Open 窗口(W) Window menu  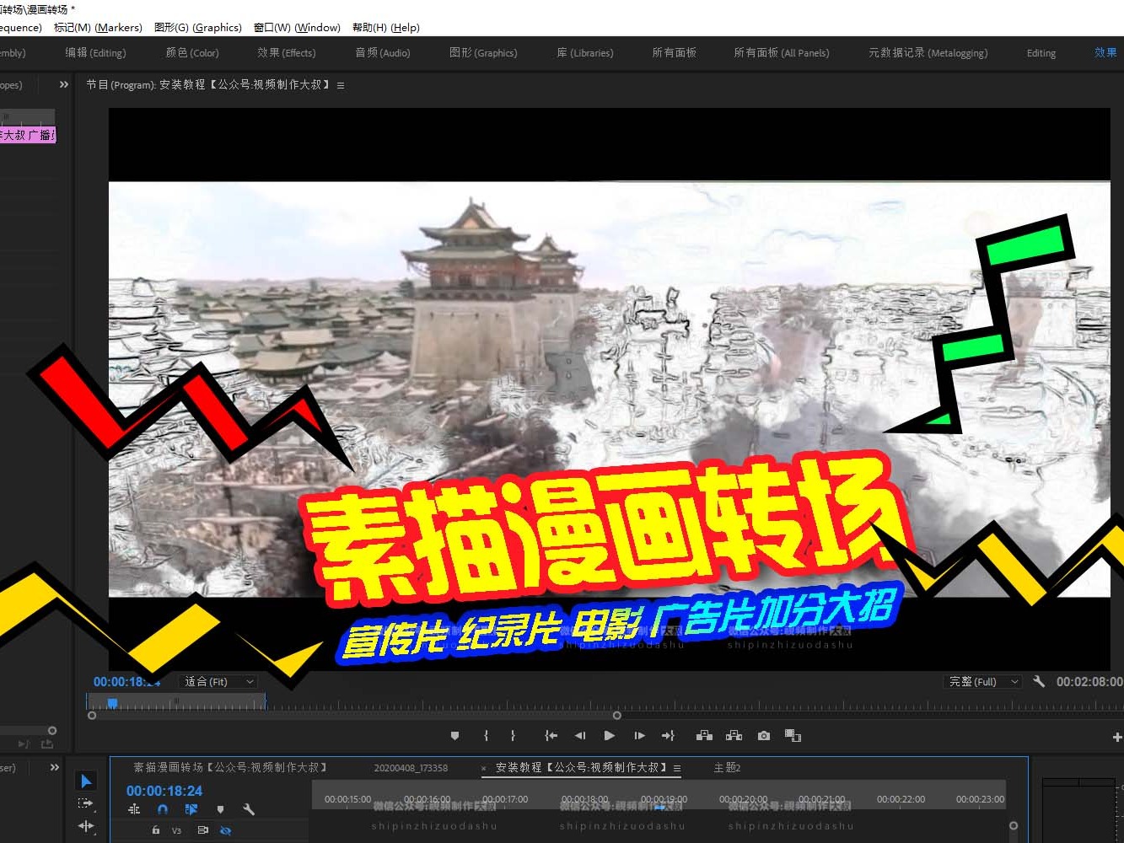coord(297,27)
